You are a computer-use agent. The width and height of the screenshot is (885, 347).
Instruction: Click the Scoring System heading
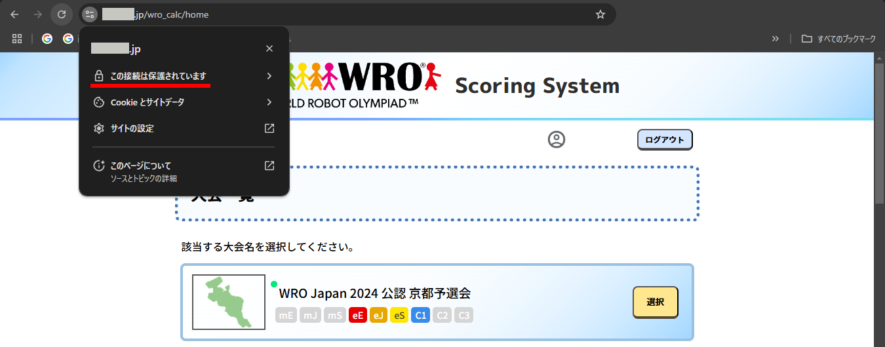(x=537, y=85)
